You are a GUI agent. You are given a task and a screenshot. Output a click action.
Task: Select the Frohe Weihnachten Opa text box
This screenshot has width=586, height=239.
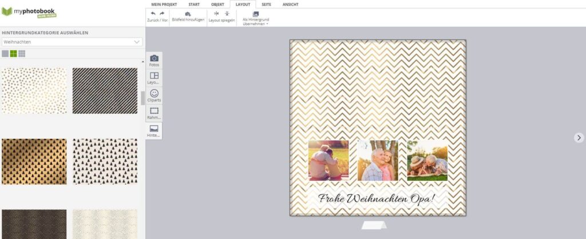click(x=378, y=198)
